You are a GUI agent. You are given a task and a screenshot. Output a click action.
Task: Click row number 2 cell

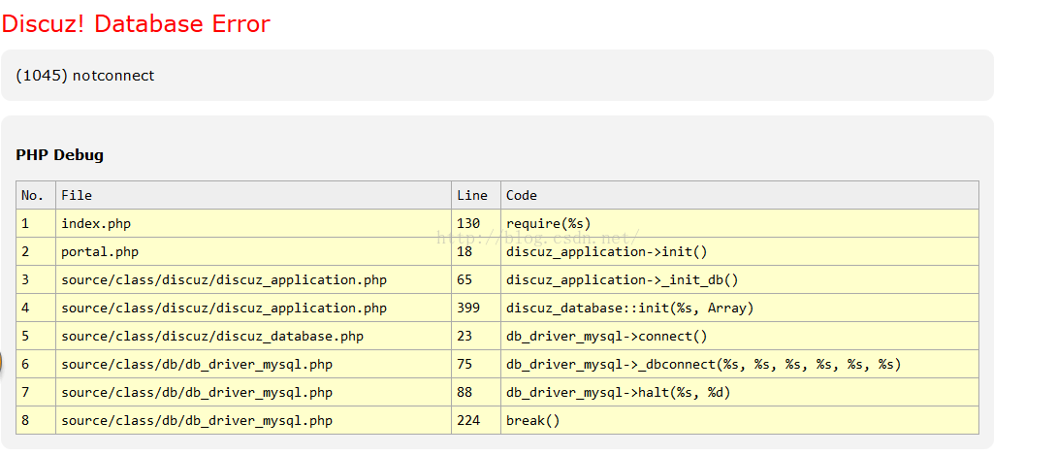(36, 252)
